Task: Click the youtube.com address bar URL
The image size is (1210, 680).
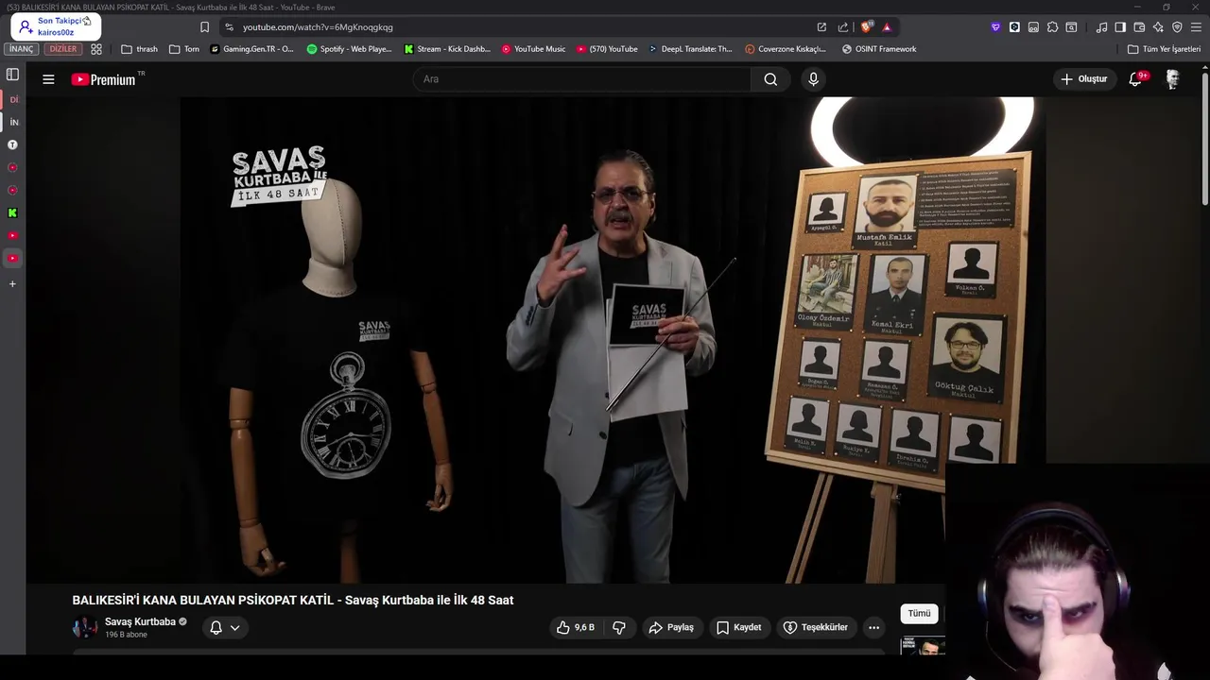Action: pyautogui.click(x=318, y=26)
